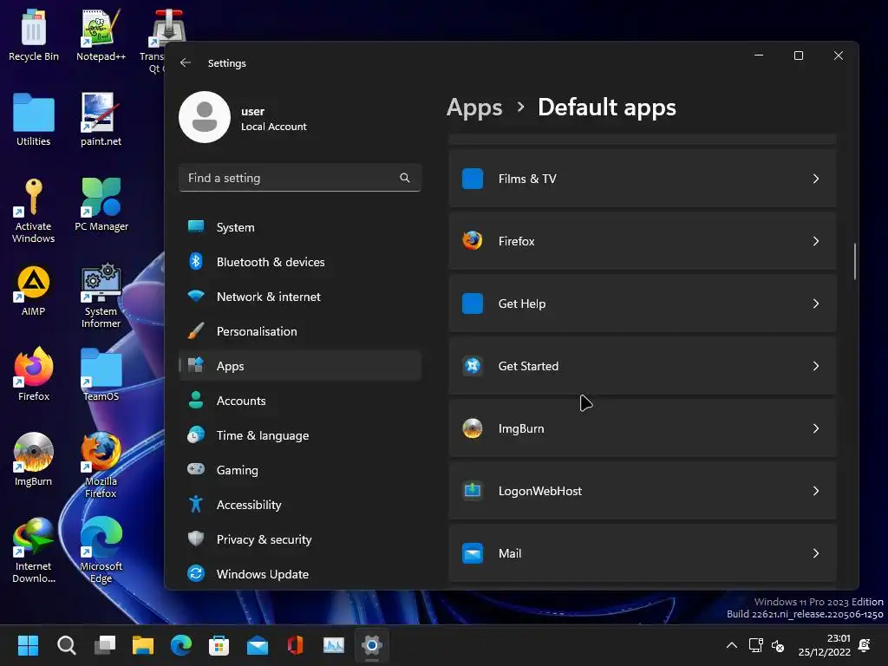Click Apps in the breadcrumb
This screenshot has height=666, width=888.
point(474,108)
